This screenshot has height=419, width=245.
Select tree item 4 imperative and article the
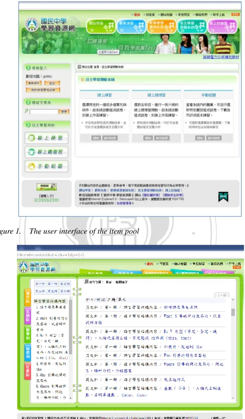pos(51,366)
